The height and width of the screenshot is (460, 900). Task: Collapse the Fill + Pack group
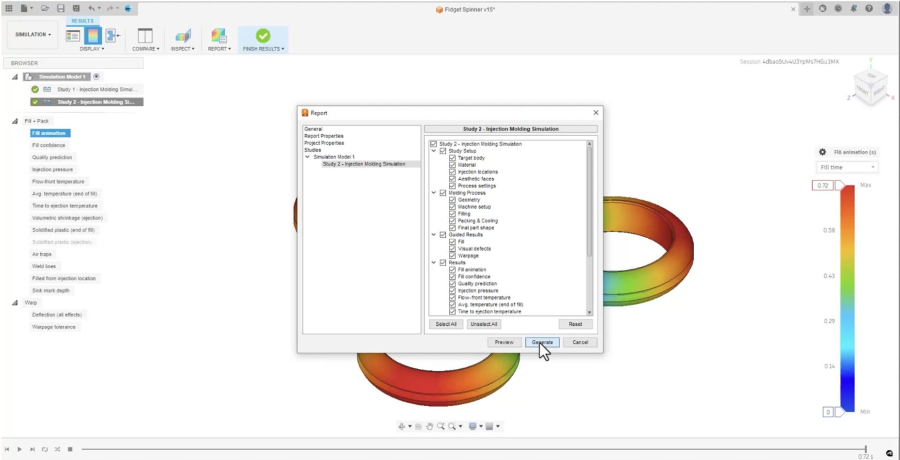(15, 121)
